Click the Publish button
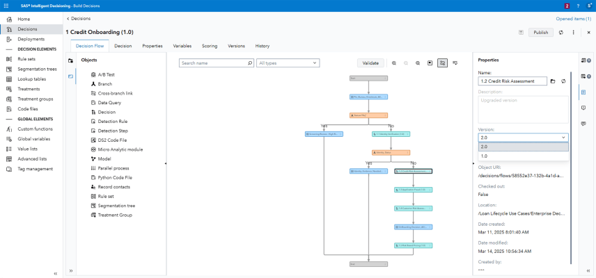Screen dimensions: 596x278 point(540,33)
